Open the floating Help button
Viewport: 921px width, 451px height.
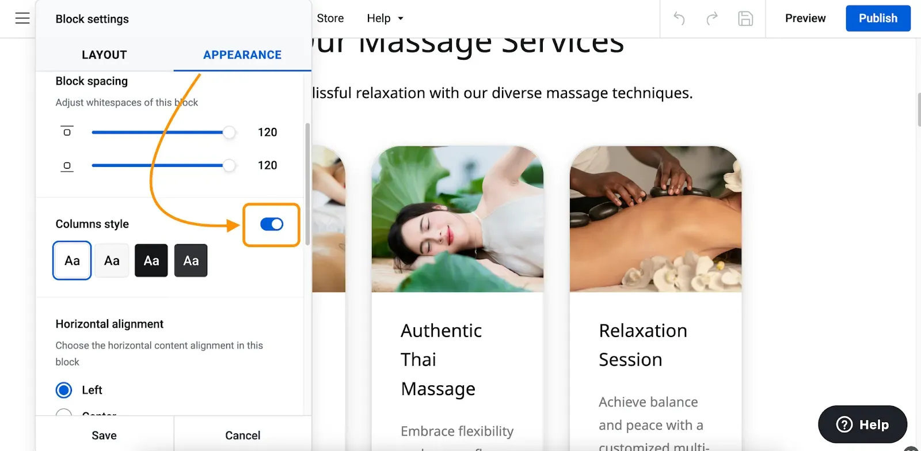[x=862, y=425]
